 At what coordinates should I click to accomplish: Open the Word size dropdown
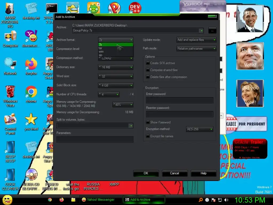(116, 76)
